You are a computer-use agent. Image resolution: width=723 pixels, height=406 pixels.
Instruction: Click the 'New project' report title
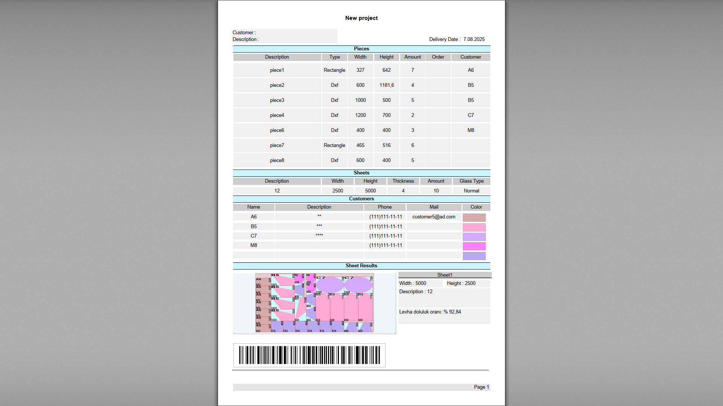tap(361, 18)
